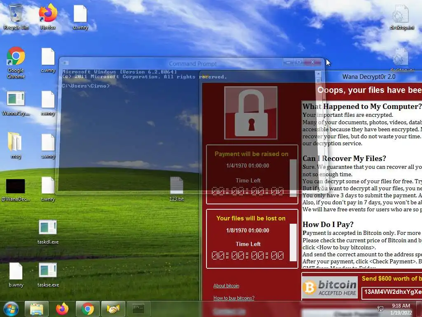Viewport: 422px width, 317px height.
Task: Click the About bitcoin link
Action: (226, 286)
